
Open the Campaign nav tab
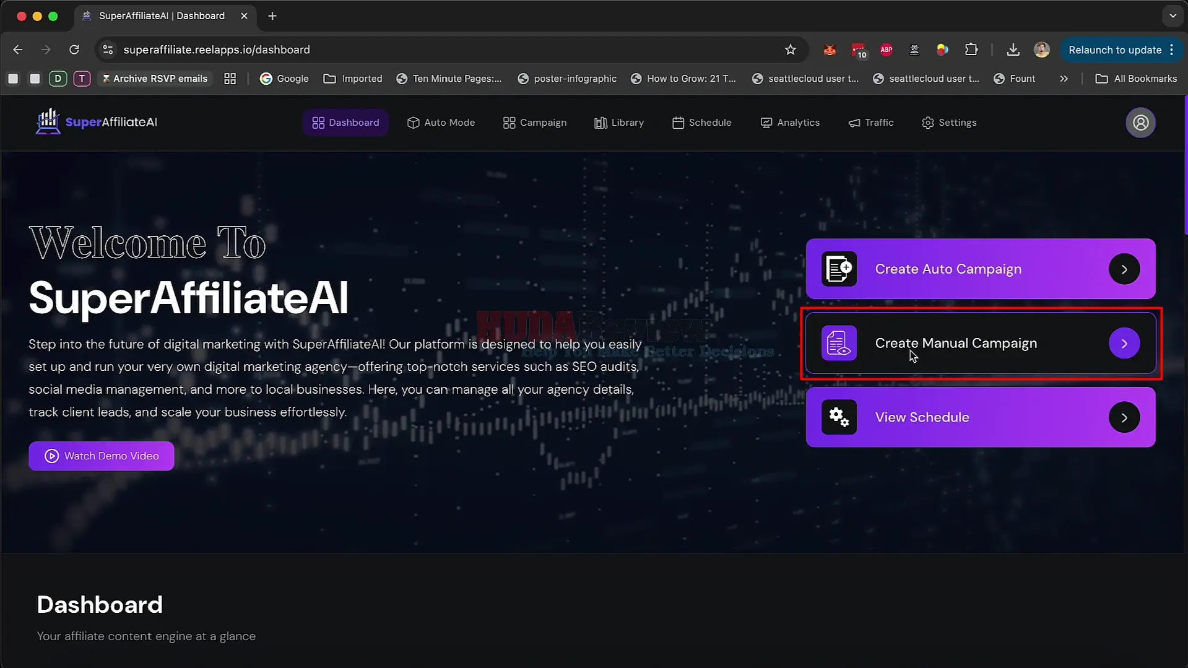535,123
